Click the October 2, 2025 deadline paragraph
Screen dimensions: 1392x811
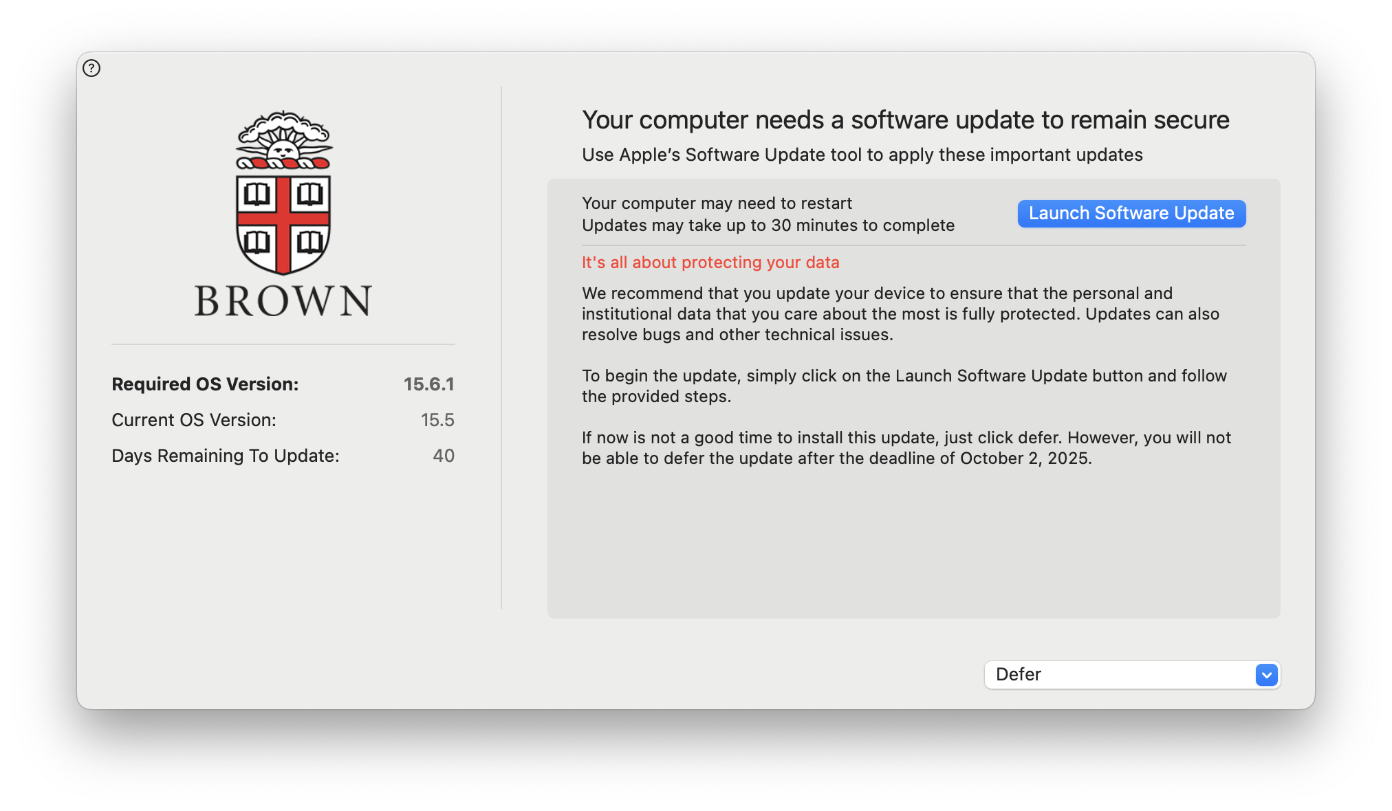point(906,448)
